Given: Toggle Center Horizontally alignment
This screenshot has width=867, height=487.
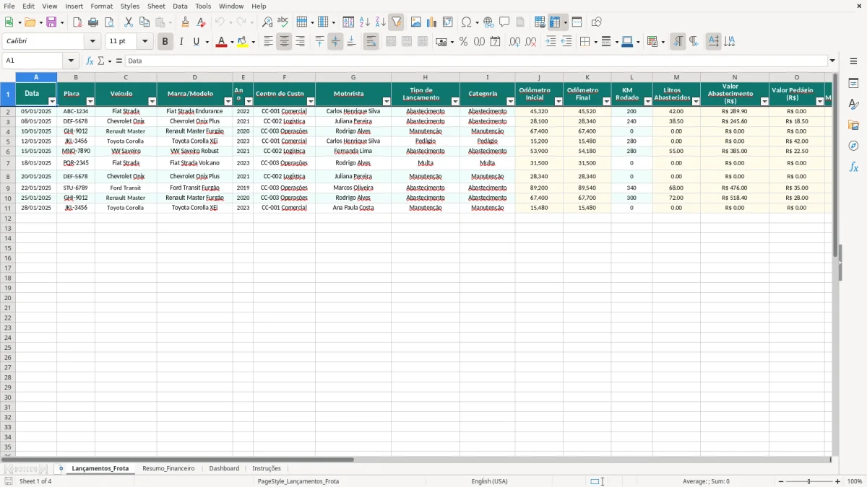Looking at the screenshot, I should click(284, 42).
